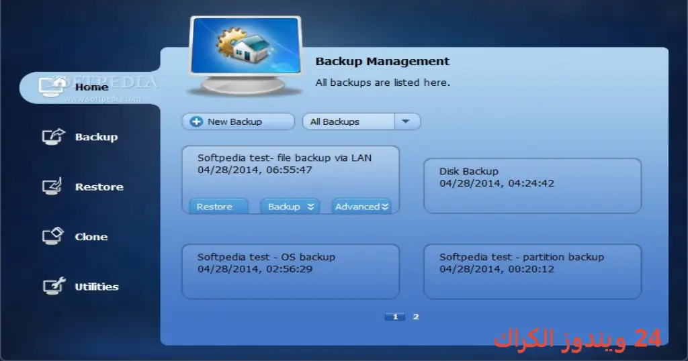Click the large monitor with house icon
688x361 pixels.
coord(245,55)
